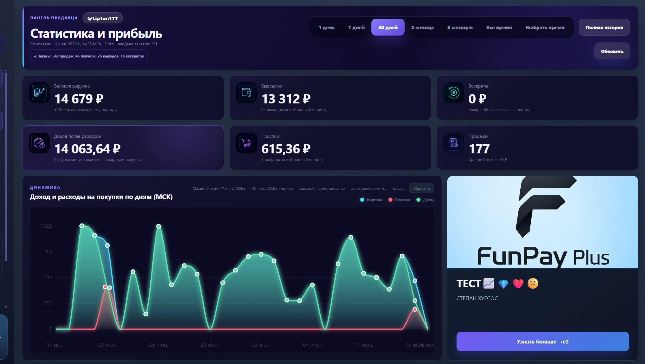Switch to the 2 месяца period
This screenshot has width=645, height=364.
[x=422, y=27]
